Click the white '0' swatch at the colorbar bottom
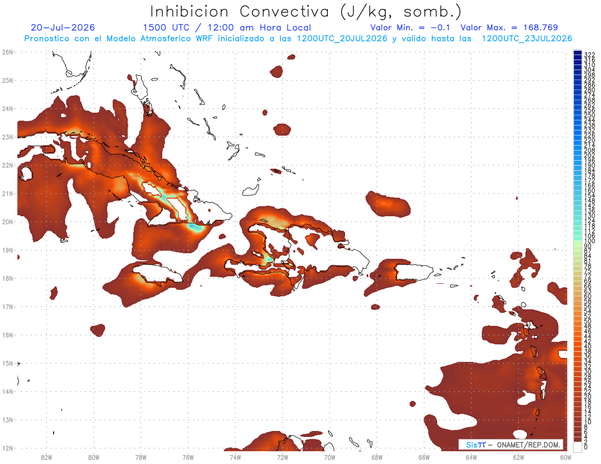This screenshot has height=464, width=601. click(x=577, y=446)
